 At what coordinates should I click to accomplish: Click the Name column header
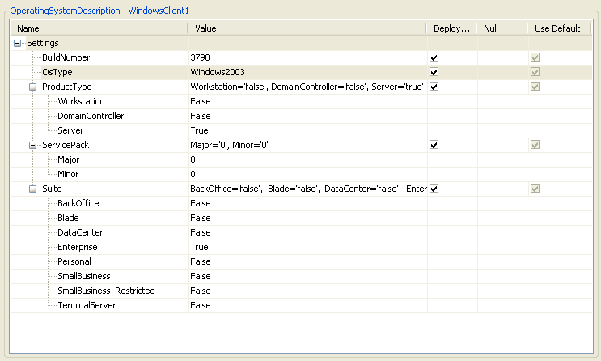click(x=97, y=28)
